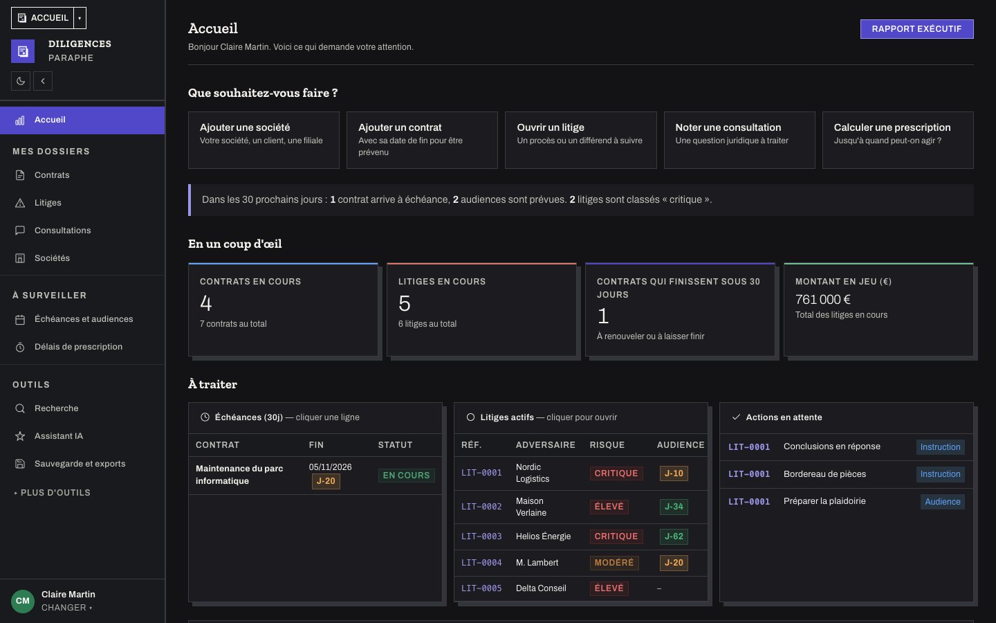
Task: Click the Sociétés building icon
Action: pyautogui.click(x=20, y=258)
